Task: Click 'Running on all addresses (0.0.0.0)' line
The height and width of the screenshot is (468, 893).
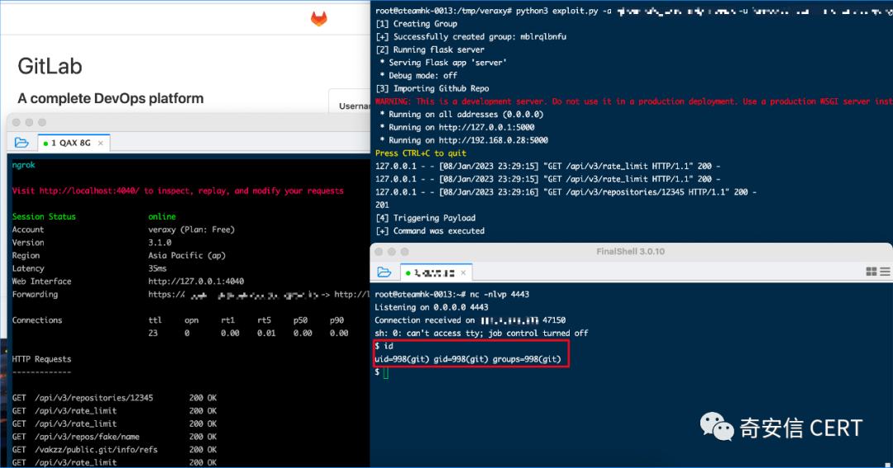Action: [x=462, y=115]
